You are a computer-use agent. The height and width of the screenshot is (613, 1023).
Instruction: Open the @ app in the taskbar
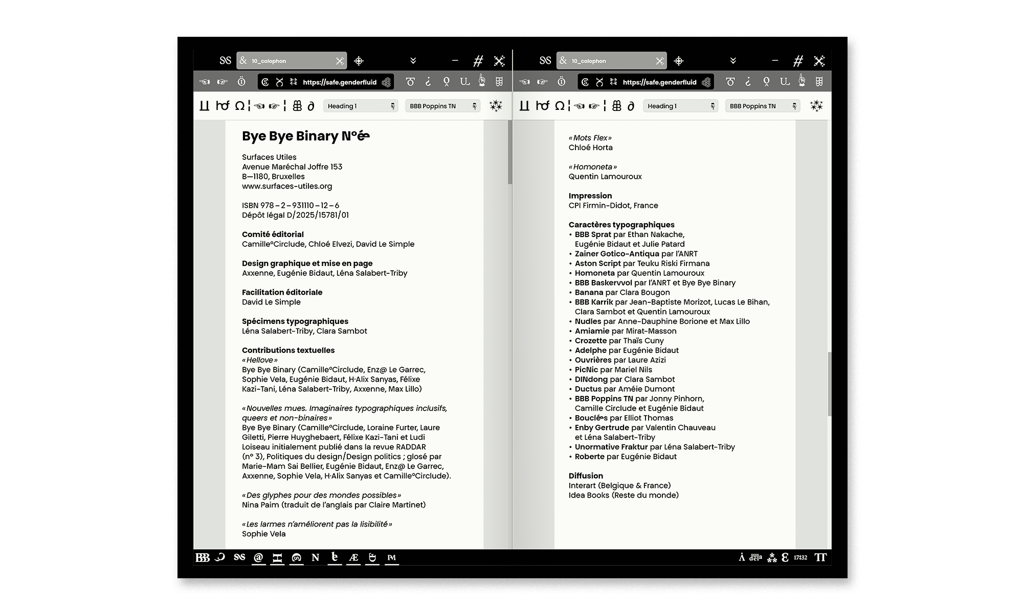tap(258, 558)
